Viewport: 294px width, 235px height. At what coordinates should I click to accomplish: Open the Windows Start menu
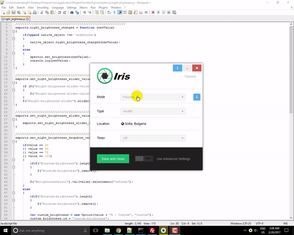point(5,231)
